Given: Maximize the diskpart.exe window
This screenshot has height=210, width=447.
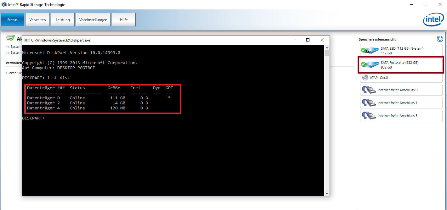Looking at the screenshot, I should pos(308,40).
